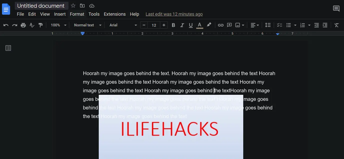The height and width of the screenshot is (159, 344).
Task: Click the font size field showing 12
Action: point(154,25)
